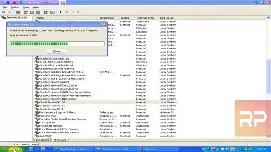
Task: Click the vertical scrollbar up arrow
Action: point(268,18)
